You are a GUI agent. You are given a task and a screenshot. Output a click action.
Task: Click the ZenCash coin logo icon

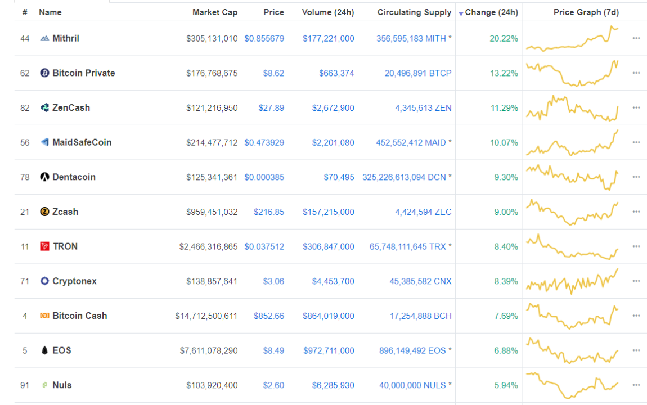click(44, 107)
